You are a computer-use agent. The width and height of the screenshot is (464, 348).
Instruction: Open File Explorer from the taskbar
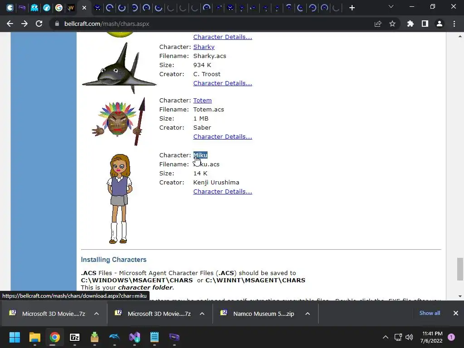click(x=34, y=337)
